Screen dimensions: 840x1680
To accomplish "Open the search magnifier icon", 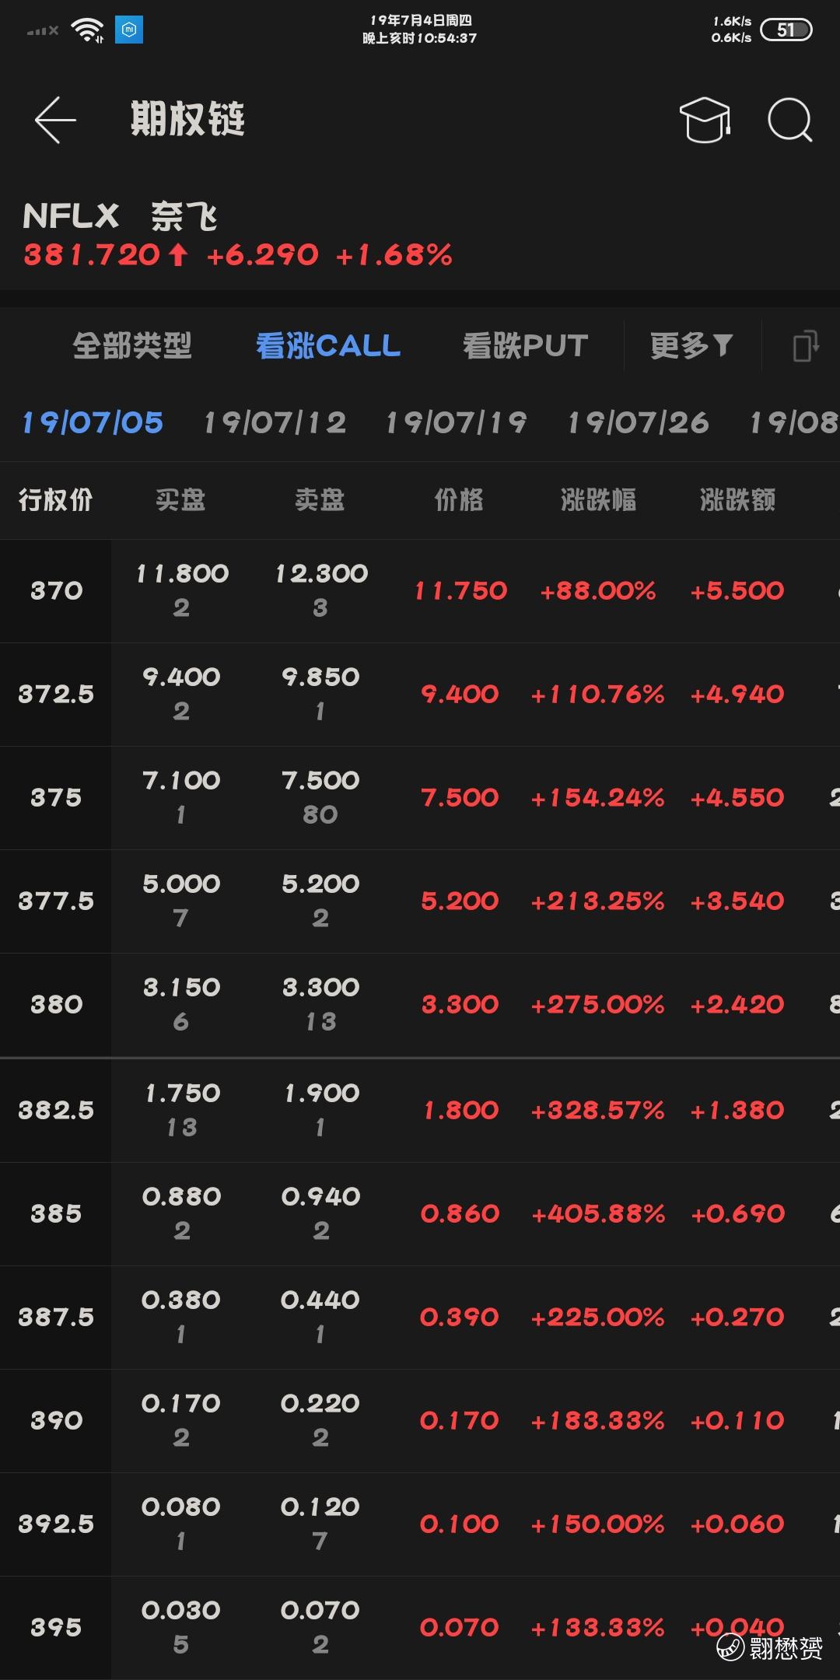I will click(x=789, y=120).
